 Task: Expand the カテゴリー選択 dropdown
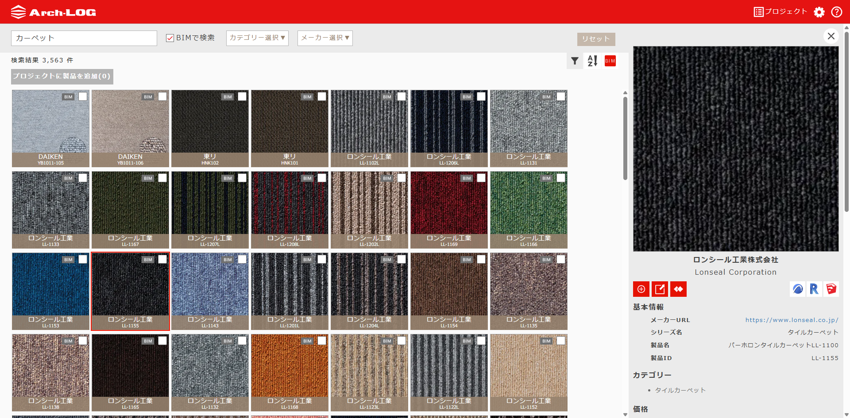tap(257, 38)
